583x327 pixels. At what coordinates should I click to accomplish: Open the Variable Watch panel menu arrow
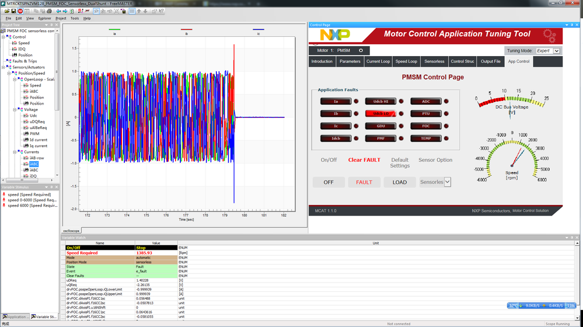(567, 237)
